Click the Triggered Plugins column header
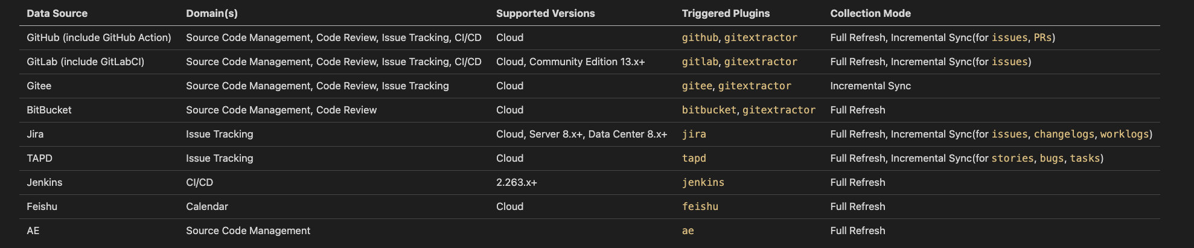1194x248 pixels. point(726,13)
